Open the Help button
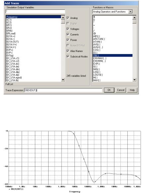This screenshot has width=142, height=193. click(x=132, y=90)
